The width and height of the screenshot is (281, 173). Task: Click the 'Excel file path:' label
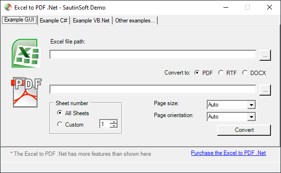pyautogui.click(x=68, y=42)
